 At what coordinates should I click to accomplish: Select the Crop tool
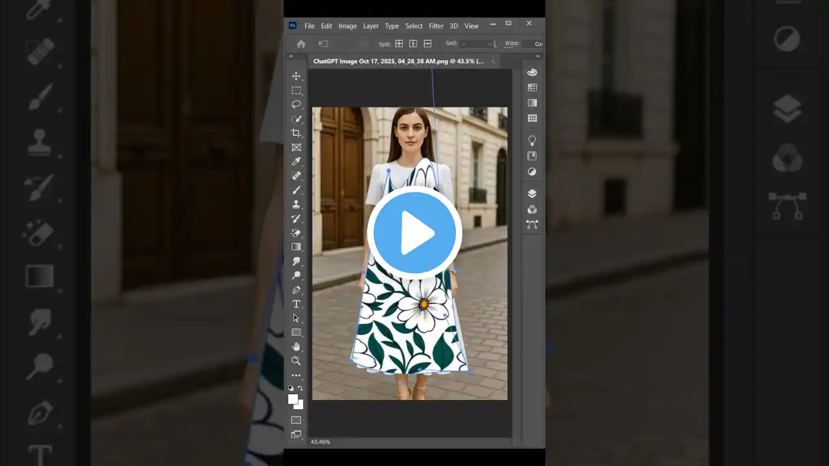[296, 133]
